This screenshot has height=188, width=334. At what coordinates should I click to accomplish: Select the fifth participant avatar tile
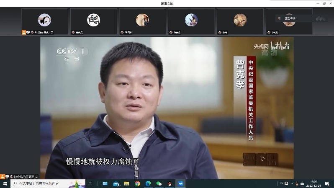pos(240,21)
